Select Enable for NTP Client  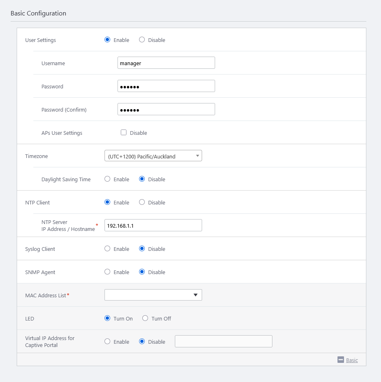[107, 202]
